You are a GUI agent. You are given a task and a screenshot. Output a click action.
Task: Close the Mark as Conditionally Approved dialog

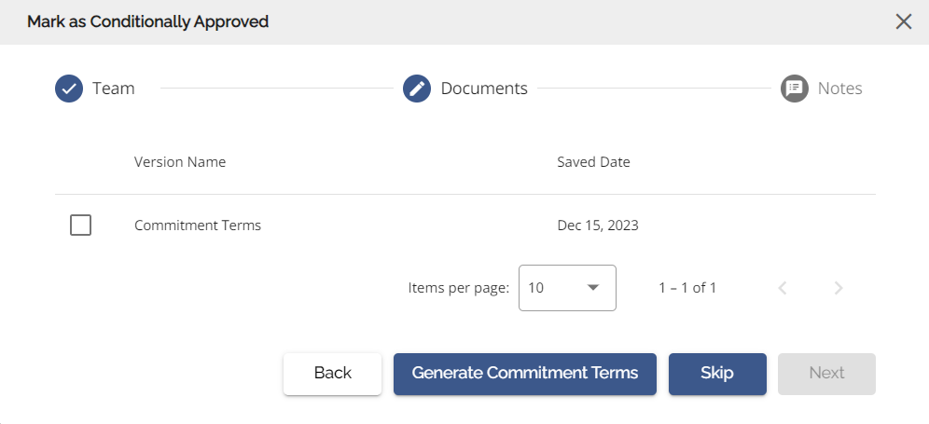904,22
